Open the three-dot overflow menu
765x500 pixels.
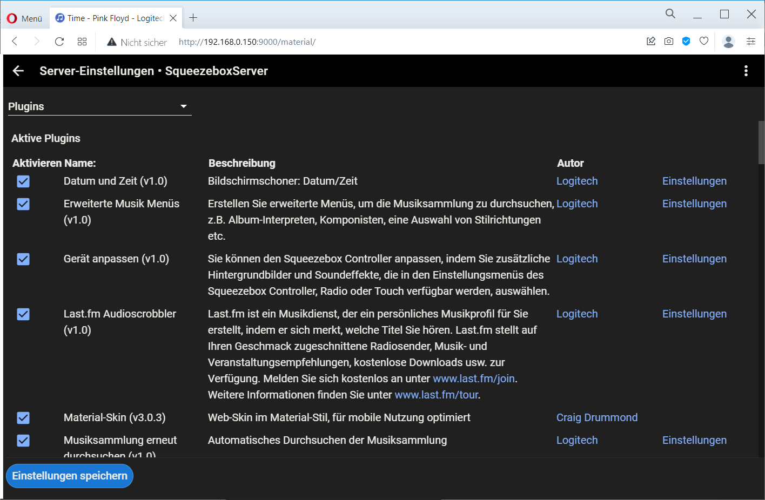tap(746, 71)
